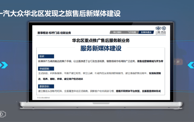Select the 新媒体建设 tab
The height and width of the screenshot is (122, 194).
tap(146, 32)
